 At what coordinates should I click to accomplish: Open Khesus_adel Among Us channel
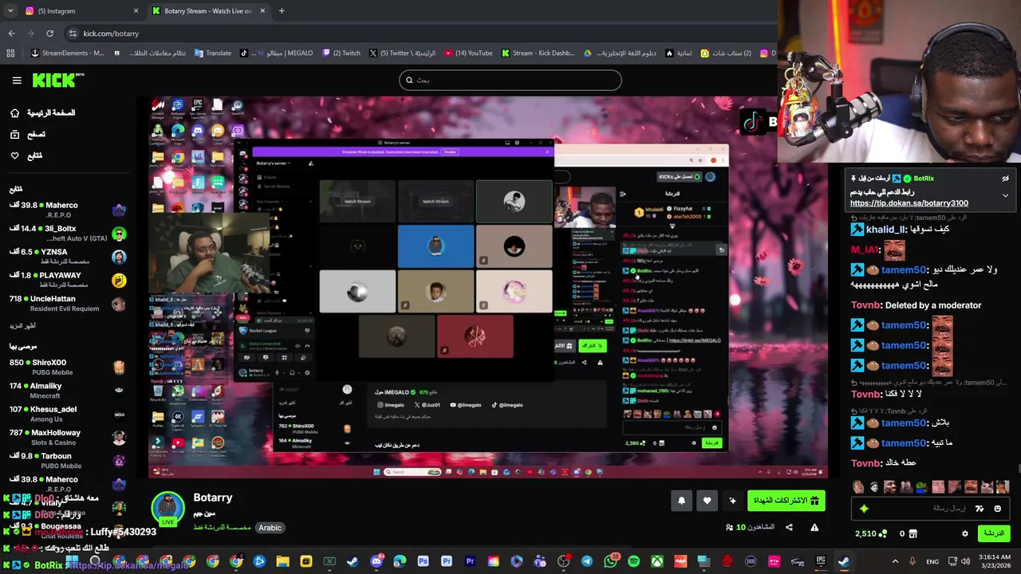point(68,414)
